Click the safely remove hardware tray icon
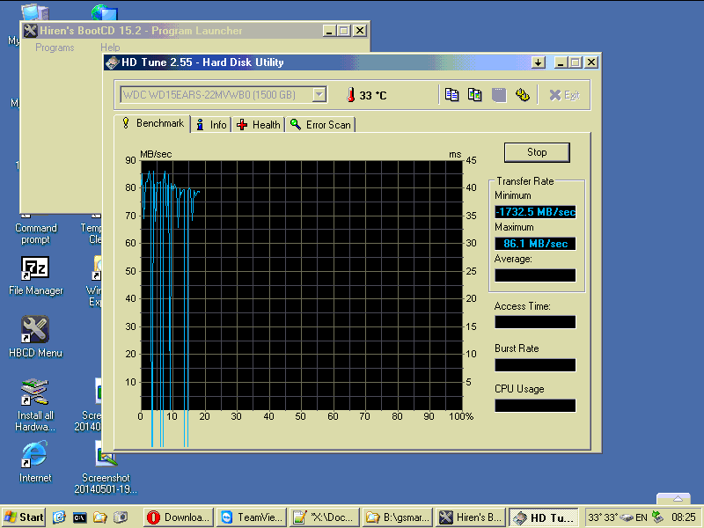 click(657, 517)
